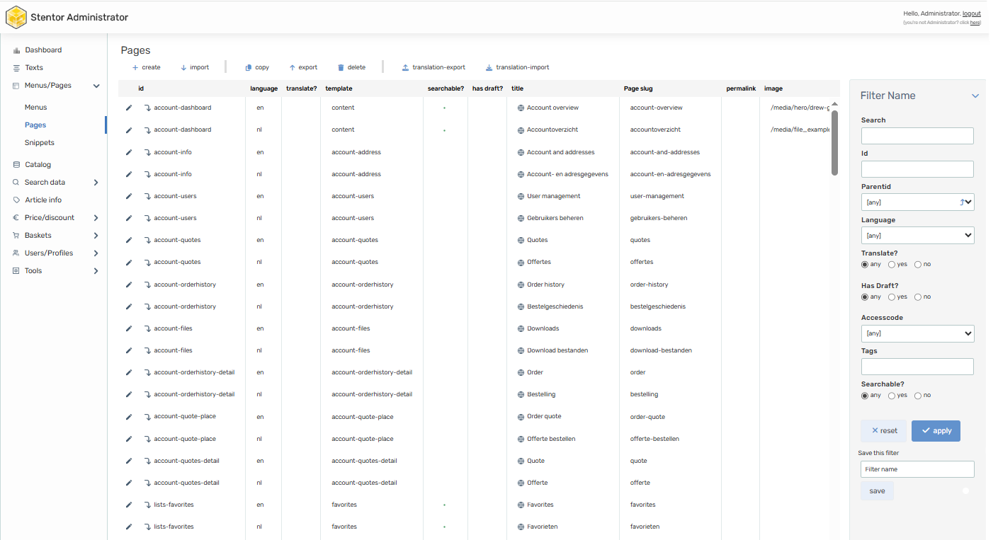Select 'yes' radio under Searchable?
This screenshot has height=540, width=998.
pos(892,396)
